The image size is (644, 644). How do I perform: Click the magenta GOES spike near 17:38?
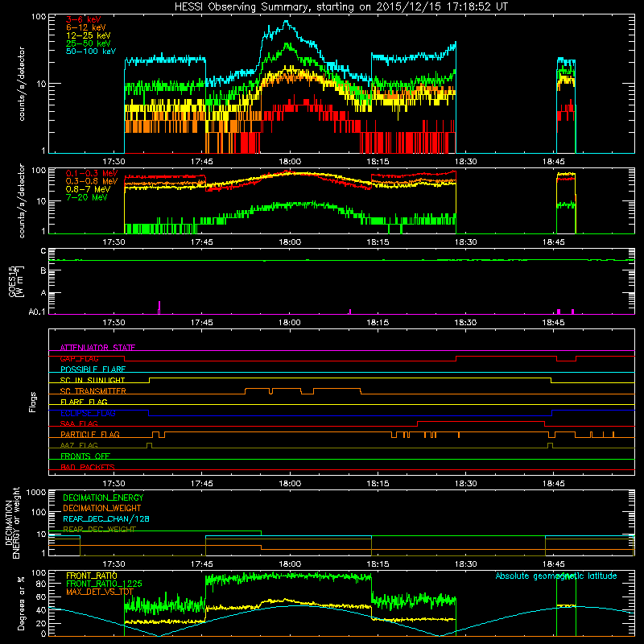[x=159, y=308]
